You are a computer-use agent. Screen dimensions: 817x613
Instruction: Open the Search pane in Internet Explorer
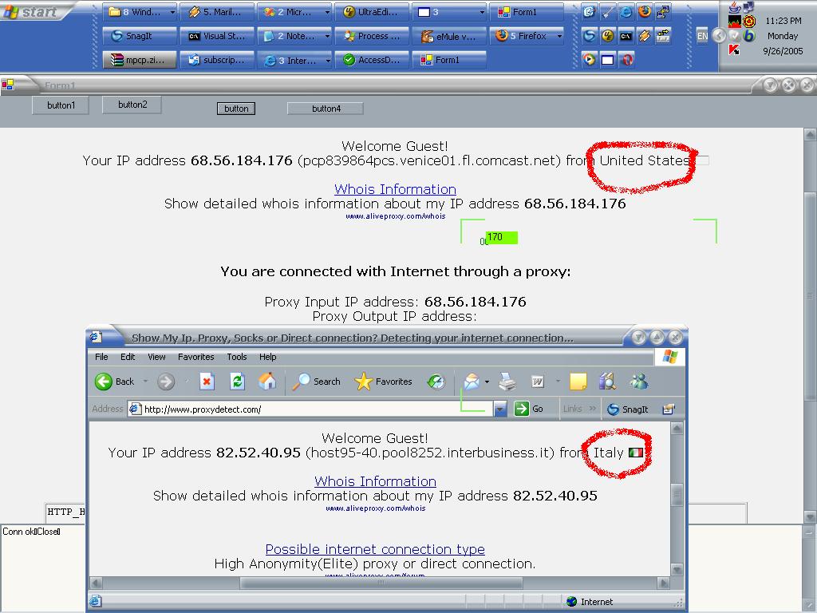[316, 382]
